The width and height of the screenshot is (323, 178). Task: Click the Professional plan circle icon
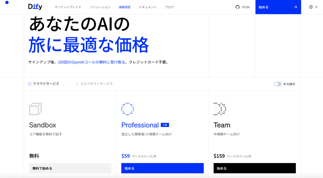127,109
